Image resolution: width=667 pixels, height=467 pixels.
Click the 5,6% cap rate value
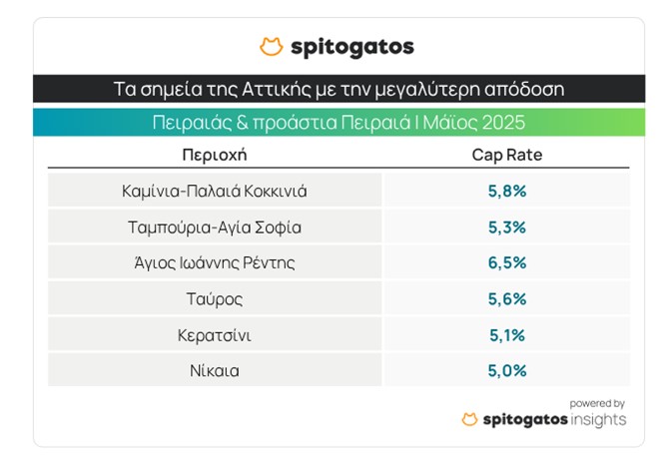point(506,298)
